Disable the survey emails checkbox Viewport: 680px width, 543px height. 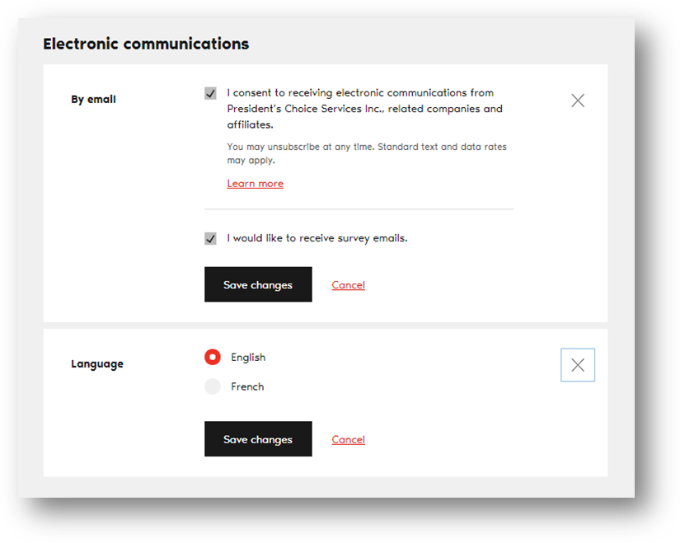pos(211,238)
